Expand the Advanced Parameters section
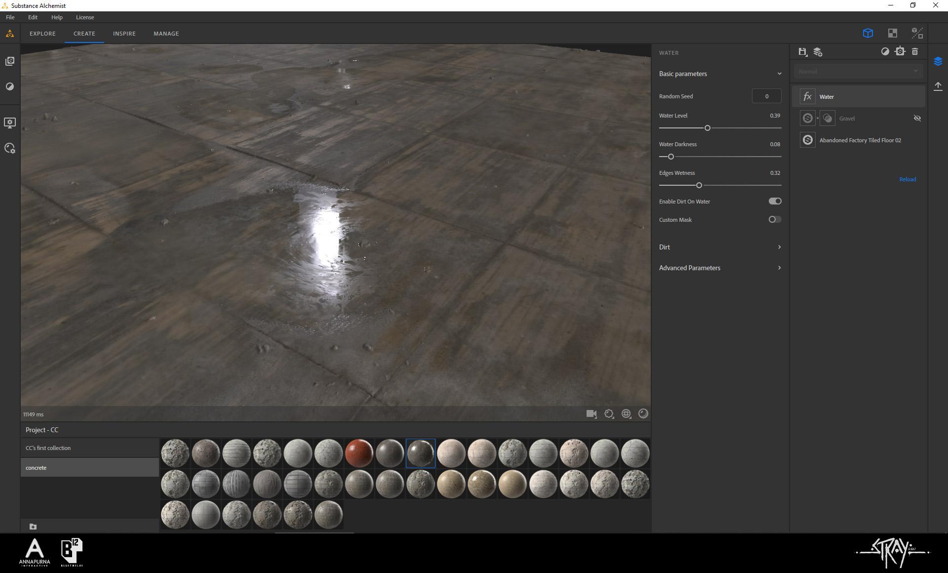The height and width of the screenshot is (573, 948). [779, 268]
